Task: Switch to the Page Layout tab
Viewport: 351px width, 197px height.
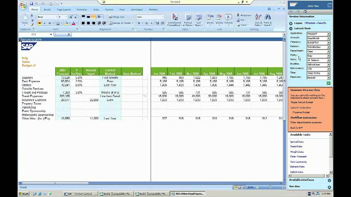Action: tap(64, 10)
